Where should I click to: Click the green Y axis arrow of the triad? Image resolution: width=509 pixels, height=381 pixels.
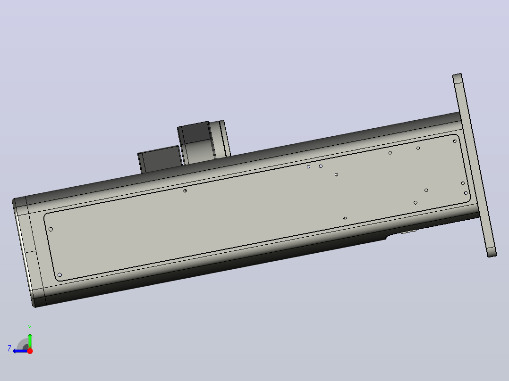[30, 340]
